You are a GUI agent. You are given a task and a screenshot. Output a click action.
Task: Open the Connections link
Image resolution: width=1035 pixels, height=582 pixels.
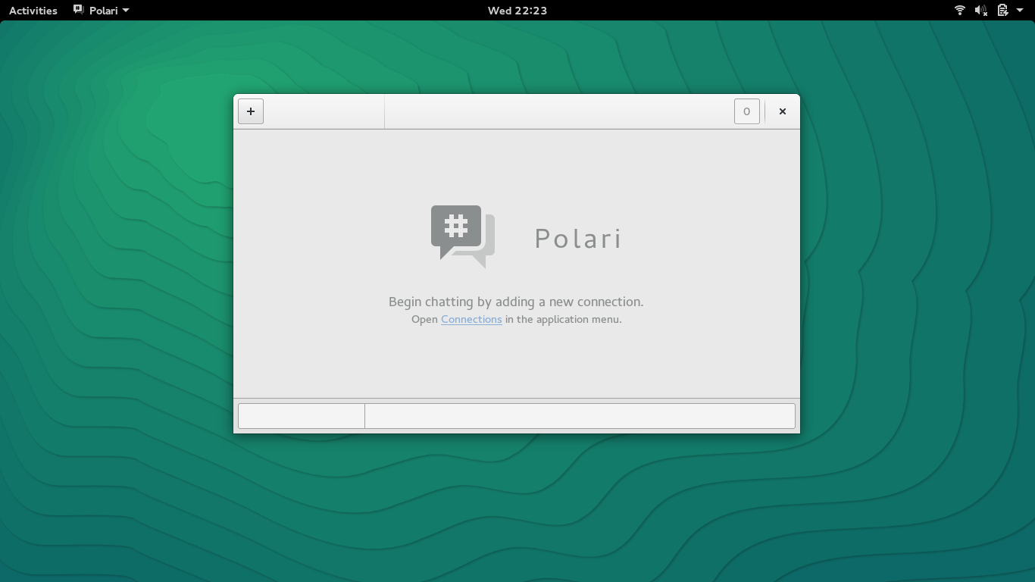point(471,319)
